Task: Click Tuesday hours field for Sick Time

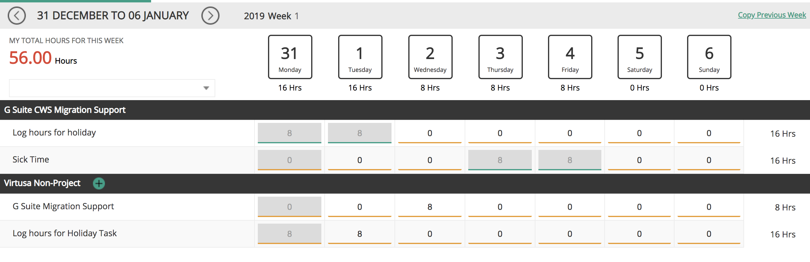Action: [x=359, y=160]
